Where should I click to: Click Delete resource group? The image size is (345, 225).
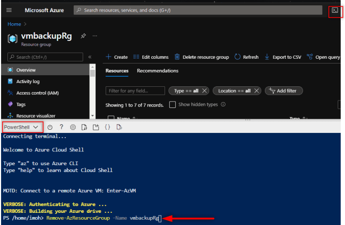(202, 57)
